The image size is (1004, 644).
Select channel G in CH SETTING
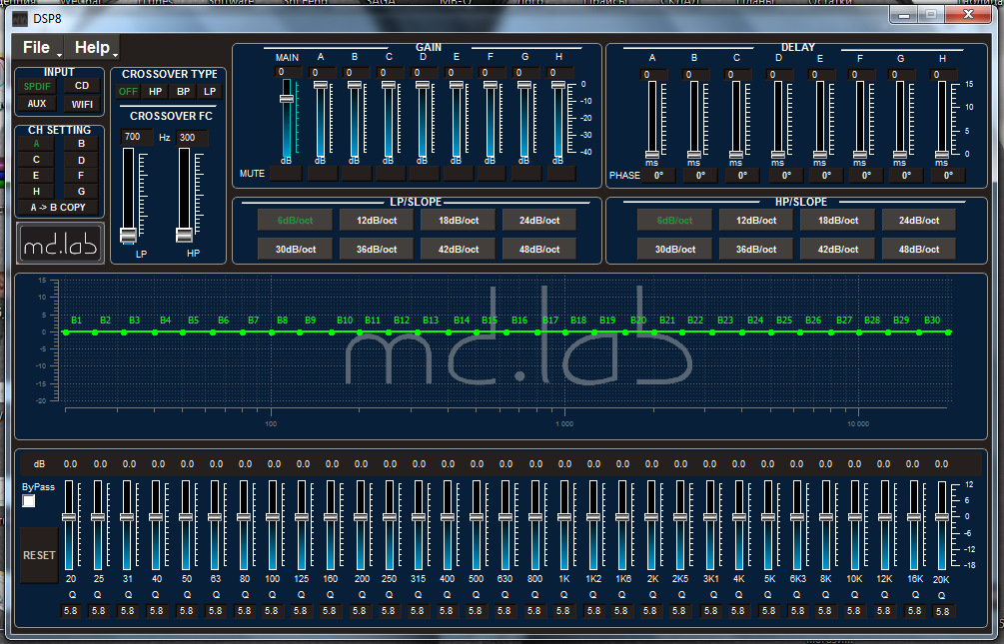pyautogui.click(x=81, y=192)
